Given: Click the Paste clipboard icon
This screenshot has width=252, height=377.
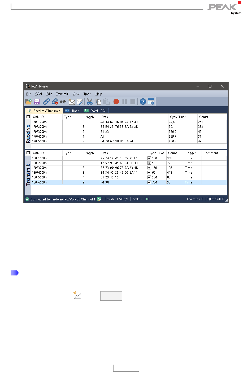Looking at the screenshot, I should point(106,102).
